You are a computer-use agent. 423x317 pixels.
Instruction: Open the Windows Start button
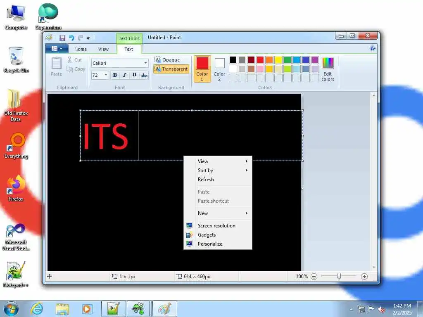(11, 309)
